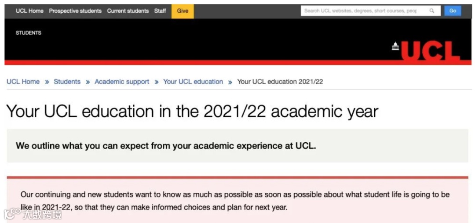Select Staff in the top navigation
Image resolution: width=475 pixels, height=223 pixels.
point(160,11)
